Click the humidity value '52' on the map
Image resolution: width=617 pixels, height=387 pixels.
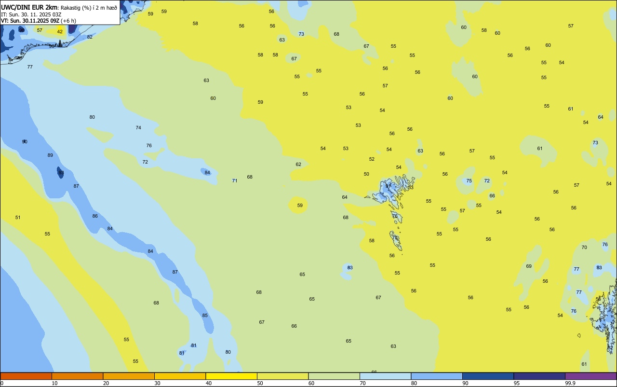click(372, 159)
